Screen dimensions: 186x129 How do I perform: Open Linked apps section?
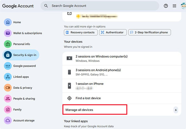tap(21, 77)
